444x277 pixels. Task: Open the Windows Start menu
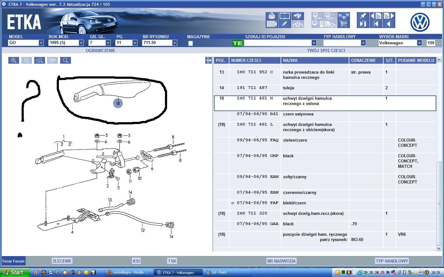click(x=15, y=272)
